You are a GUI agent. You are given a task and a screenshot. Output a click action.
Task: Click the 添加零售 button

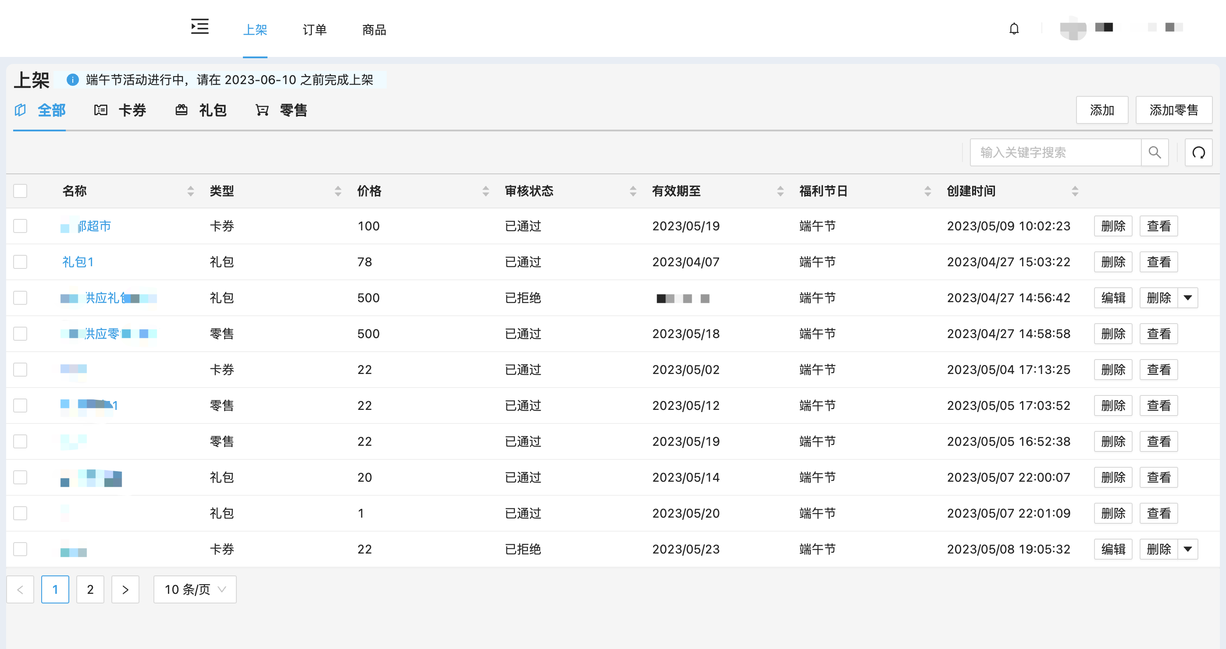(x=1173, y=110)
